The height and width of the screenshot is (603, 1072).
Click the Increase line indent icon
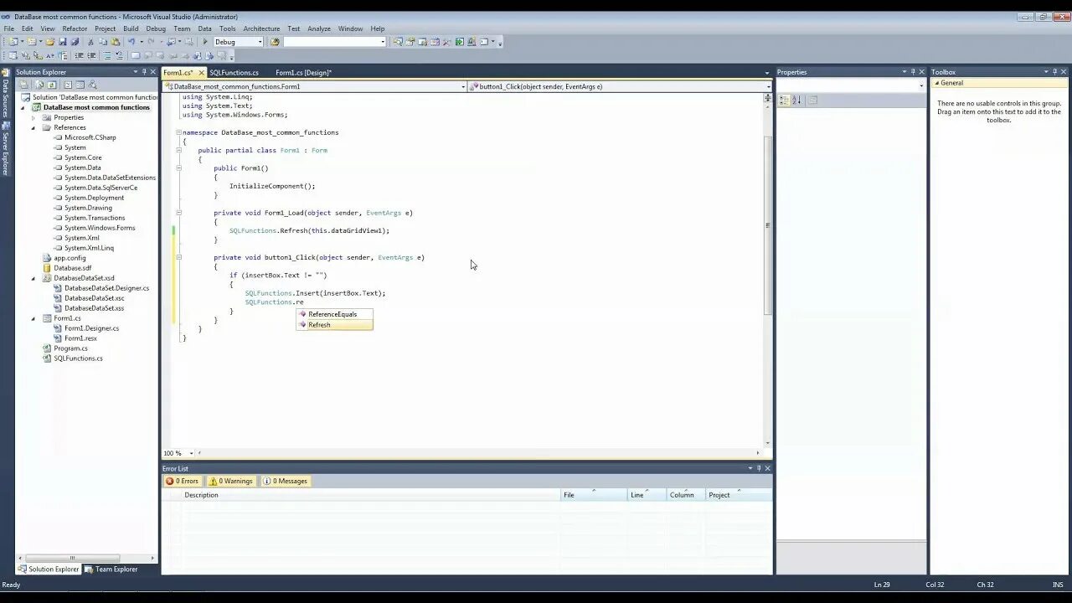pos(91,55)
